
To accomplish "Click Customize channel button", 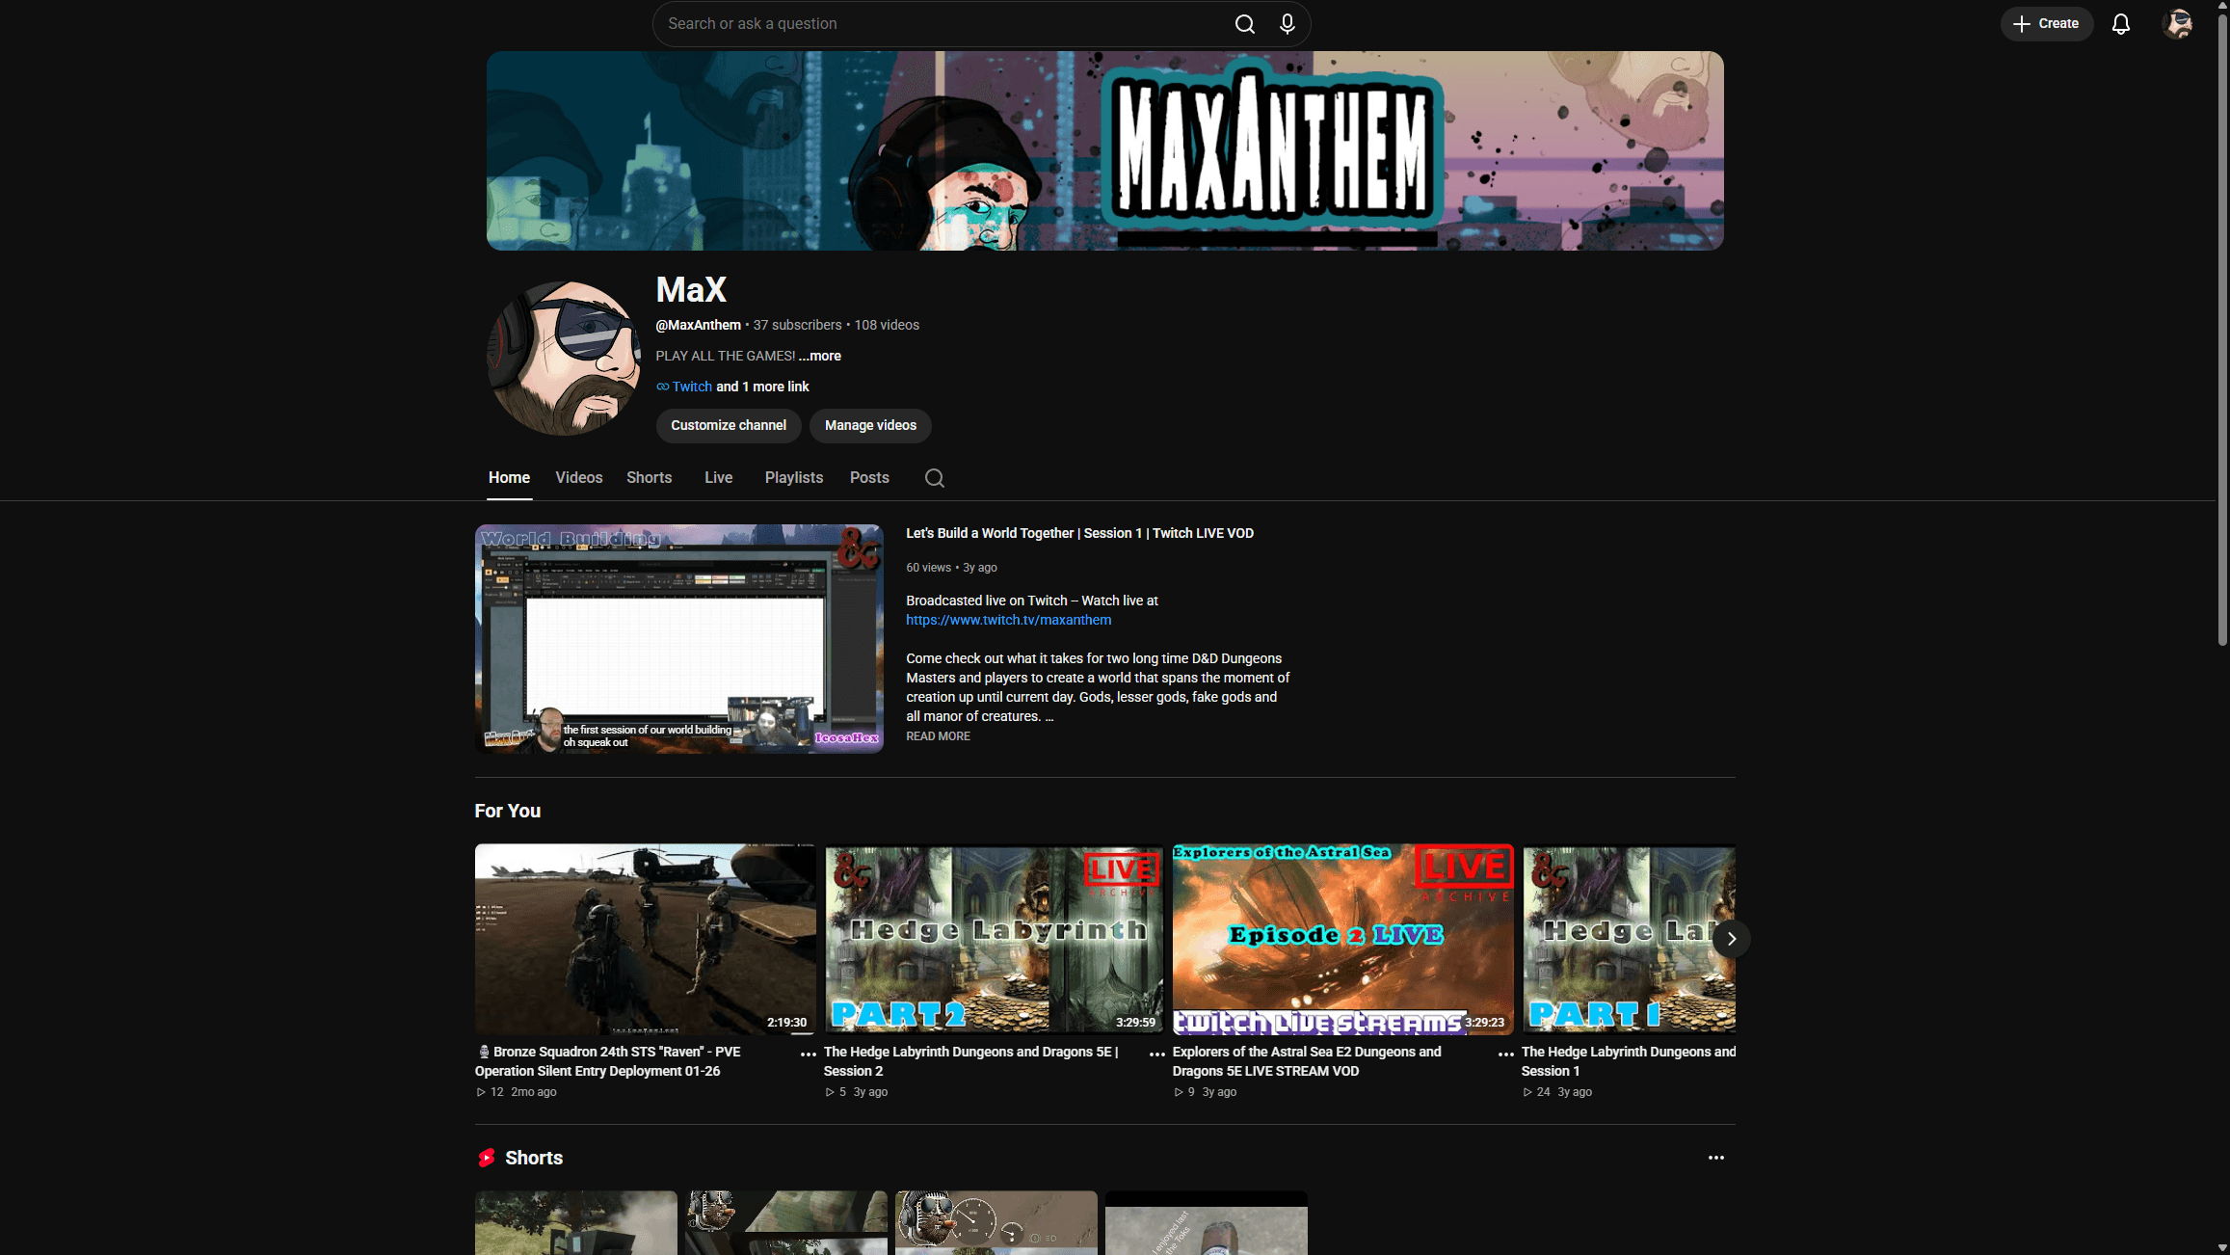I will 728,426.
